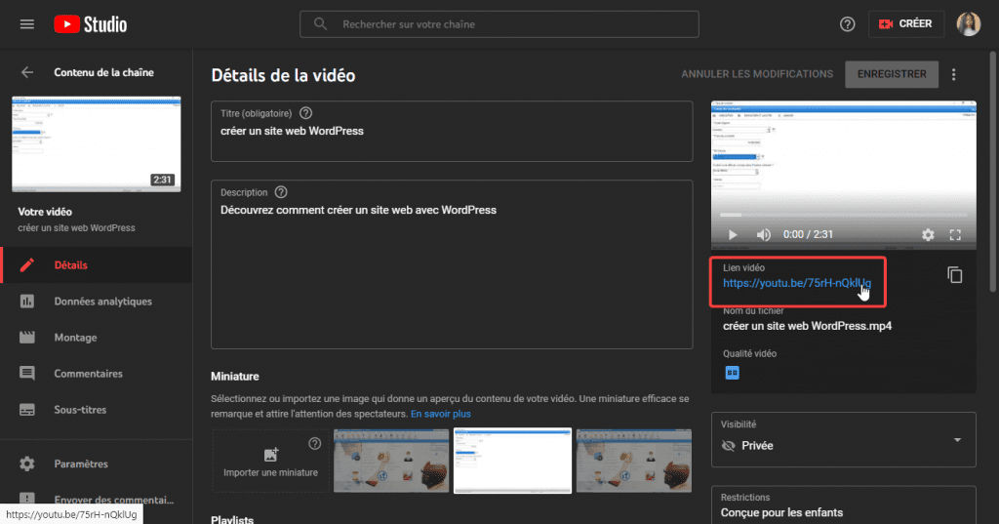Click the Playlists heading

coord(232,519)
